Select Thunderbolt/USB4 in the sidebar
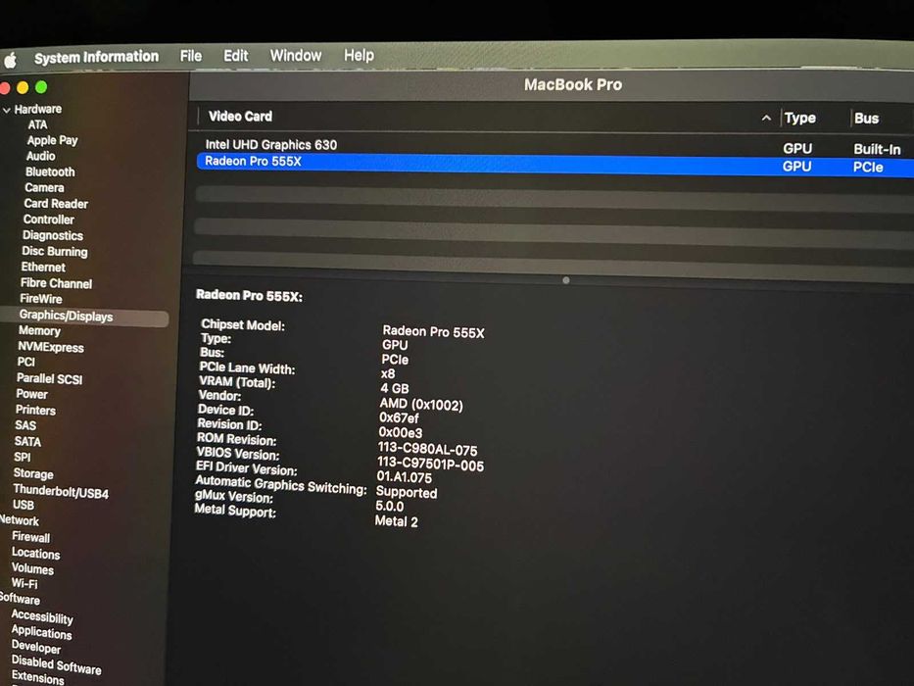Screen dimensions: 914x686 [61, 491]
